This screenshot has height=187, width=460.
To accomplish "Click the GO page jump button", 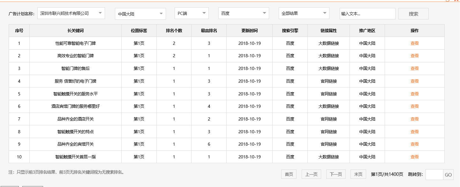I will click(448, 174).
